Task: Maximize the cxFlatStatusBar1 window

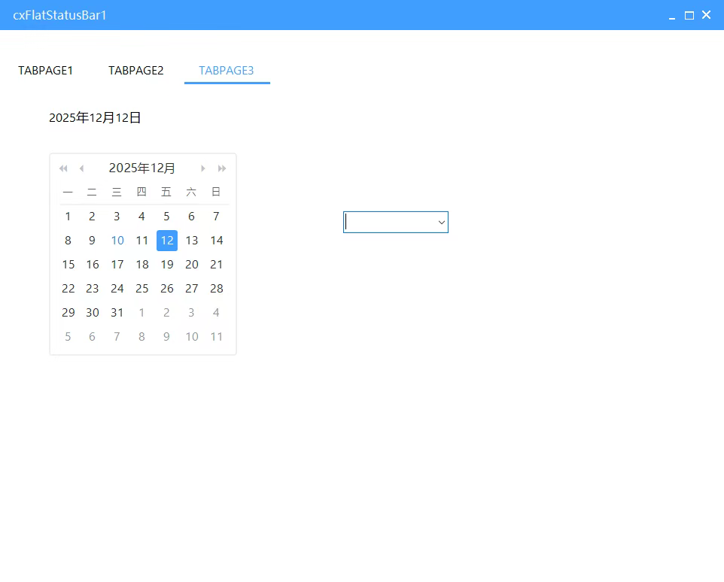Action: (x=689, y=16)
